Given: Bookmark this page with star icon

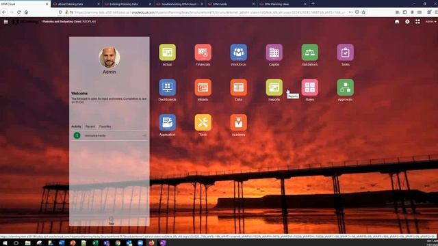Looking at the screenshot, I should click(x=363, y=12).
